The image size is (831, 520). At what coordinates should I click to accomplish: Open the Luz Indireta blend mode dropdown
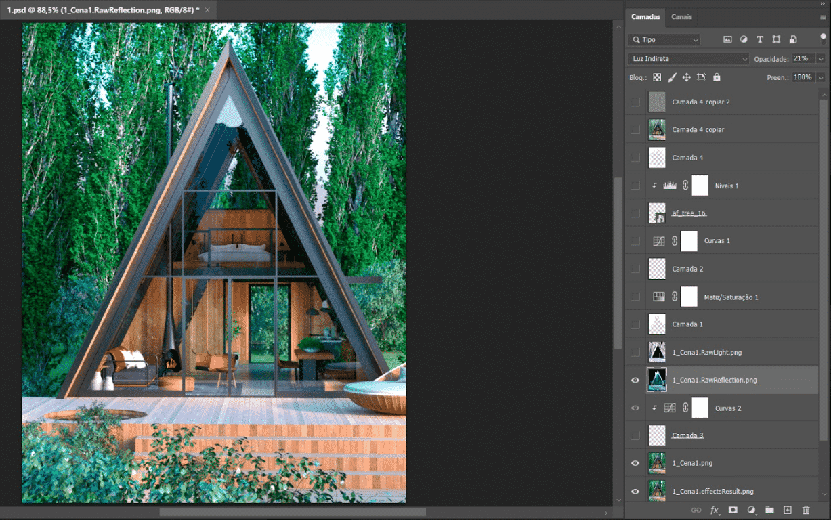[x=688, y=59]
